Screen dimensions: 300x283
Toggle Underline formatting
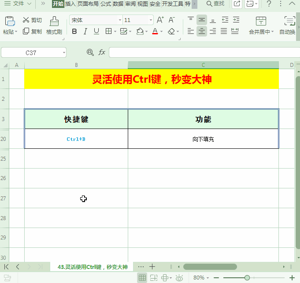pos(96,31)
